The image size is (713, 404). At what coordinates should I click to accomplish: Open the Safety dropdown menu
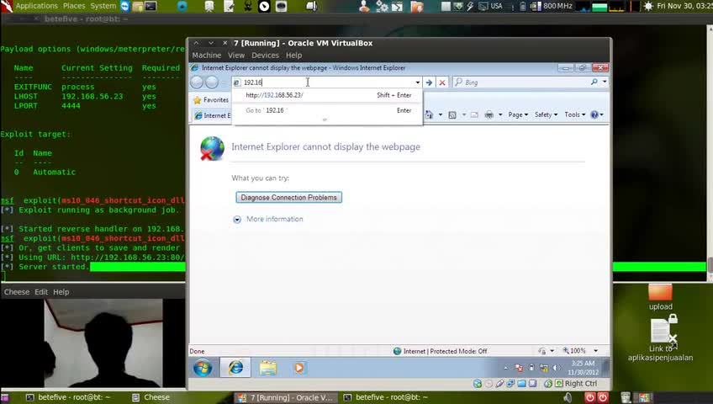[546, 114]
